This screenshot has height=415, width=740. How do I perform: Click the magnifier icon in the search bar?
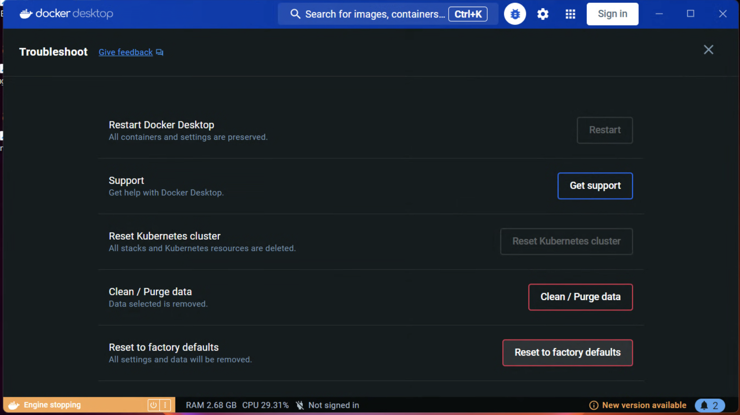click(295, 14)
